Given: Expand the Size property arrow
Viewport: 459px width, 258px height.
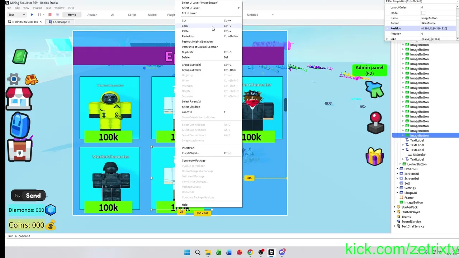Looking at the screenshot, I should (x=387, y=39).
